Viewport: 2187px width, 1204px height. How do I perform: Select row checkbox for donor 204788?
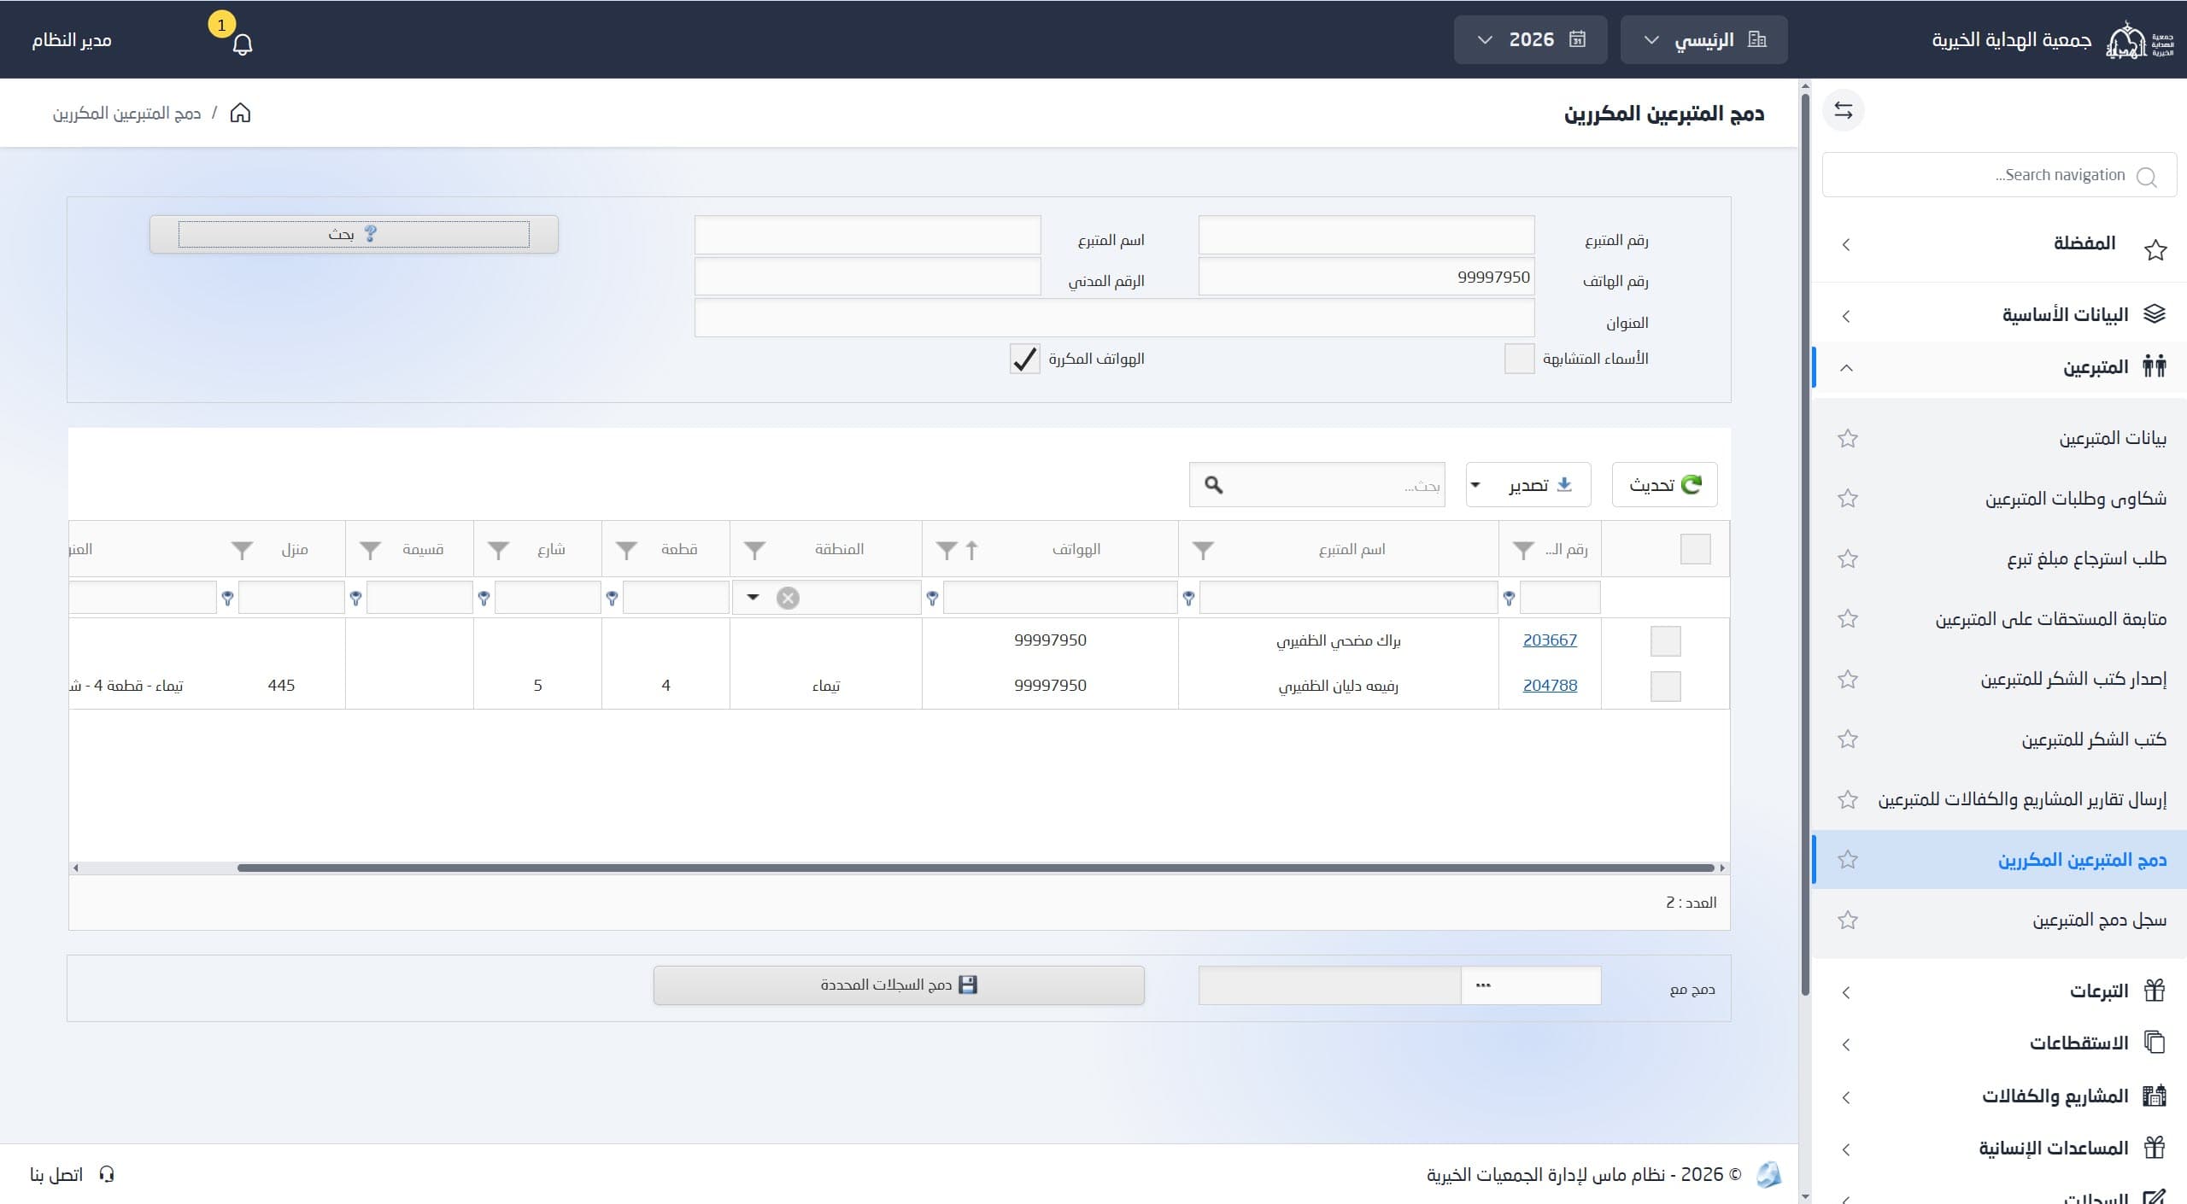[x=1665, y=686]
